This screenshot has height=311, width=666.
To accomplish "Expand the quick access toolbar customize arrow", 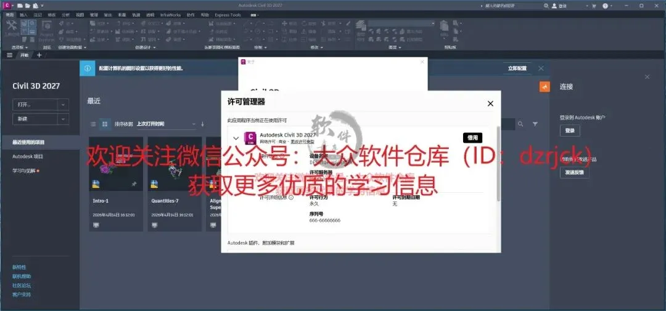I will pos(42,6).
